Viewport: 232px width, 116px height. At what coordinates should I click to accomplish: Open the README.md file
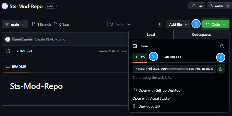click(22, 51)
